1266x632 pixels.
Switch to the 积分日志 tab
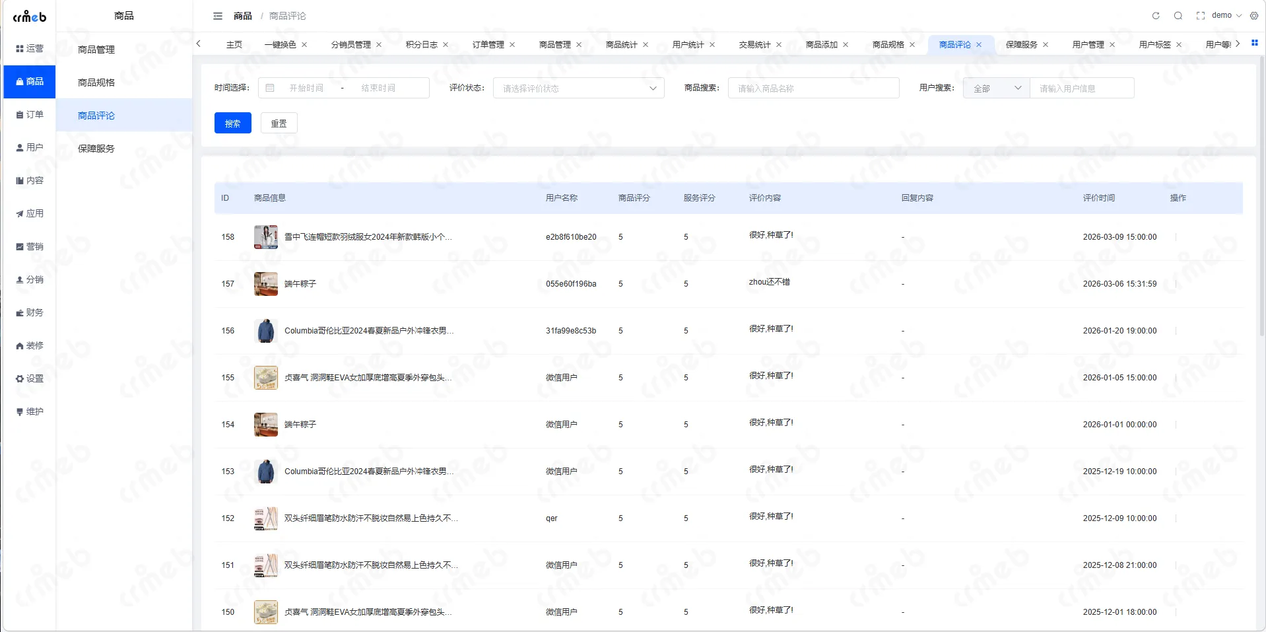[422, 45]
